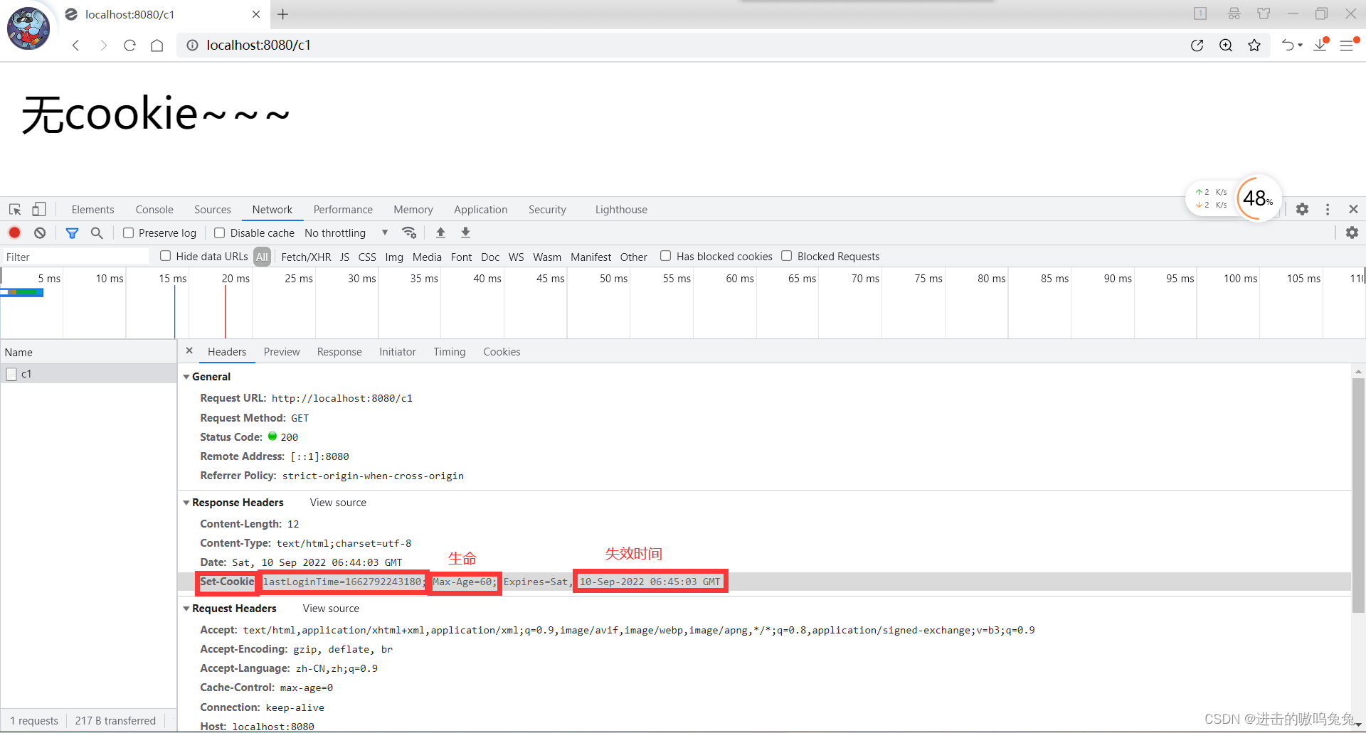Filter requests by Fetch/XHR

[305, 256]
